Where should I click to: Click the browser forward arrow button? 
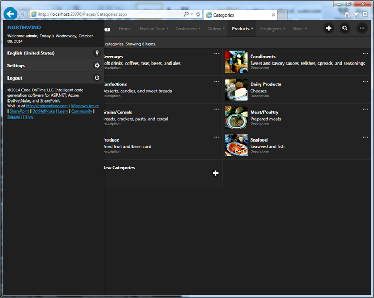23,14
